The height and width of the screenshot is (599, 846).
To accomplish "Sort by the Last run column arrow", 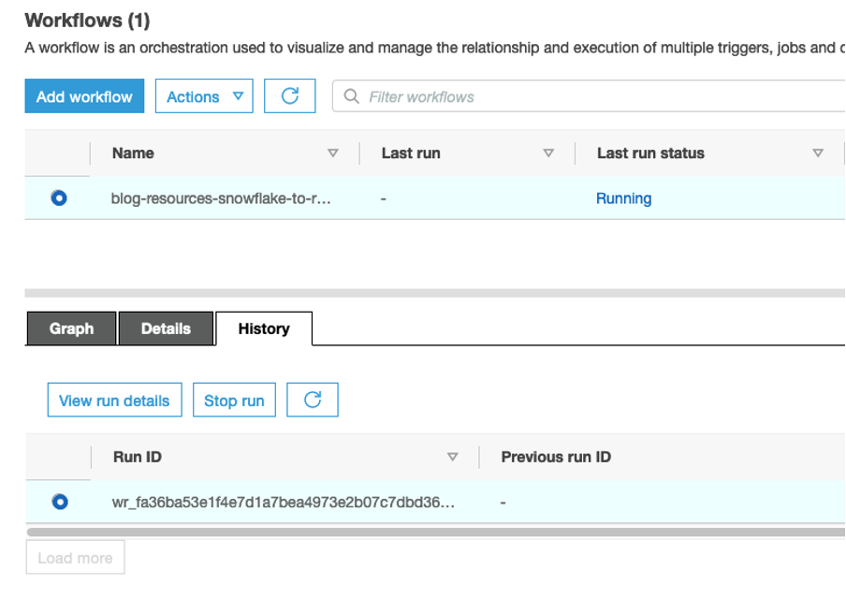I will pos(548,153).
